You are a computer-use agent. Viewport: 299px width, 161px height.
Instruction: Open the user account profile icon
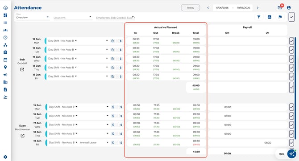[x=289, y=8]
